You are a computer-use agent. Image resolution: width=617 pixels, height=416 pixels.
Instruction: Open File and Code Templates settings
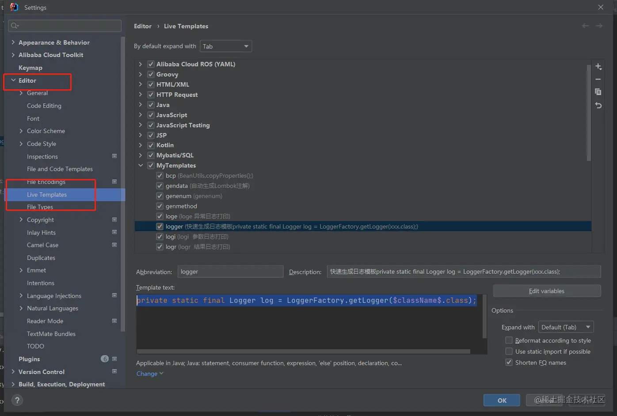coord(60,169)
